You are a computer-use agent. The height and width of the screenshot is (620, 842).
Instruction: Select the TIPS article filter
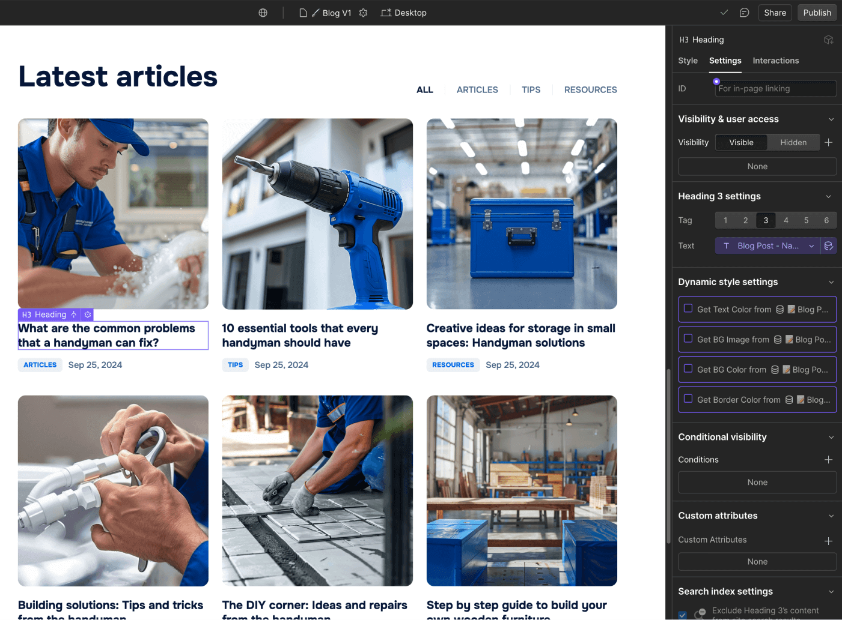531,89
